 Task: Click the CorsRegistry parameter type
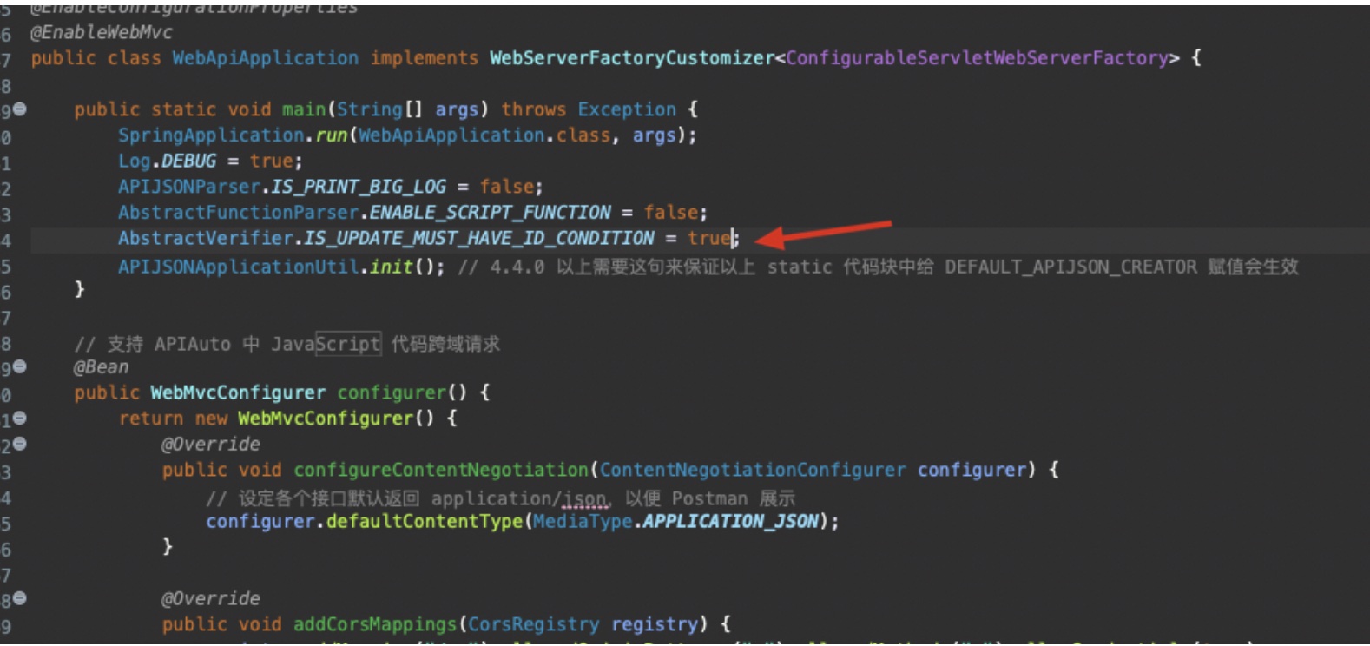(x=533, y=624)
